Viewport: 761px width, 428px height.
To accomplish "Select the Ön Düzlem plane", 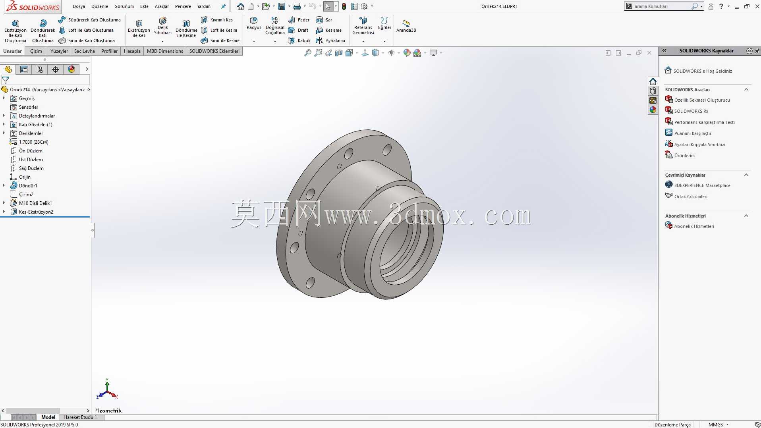I will 27,150.
